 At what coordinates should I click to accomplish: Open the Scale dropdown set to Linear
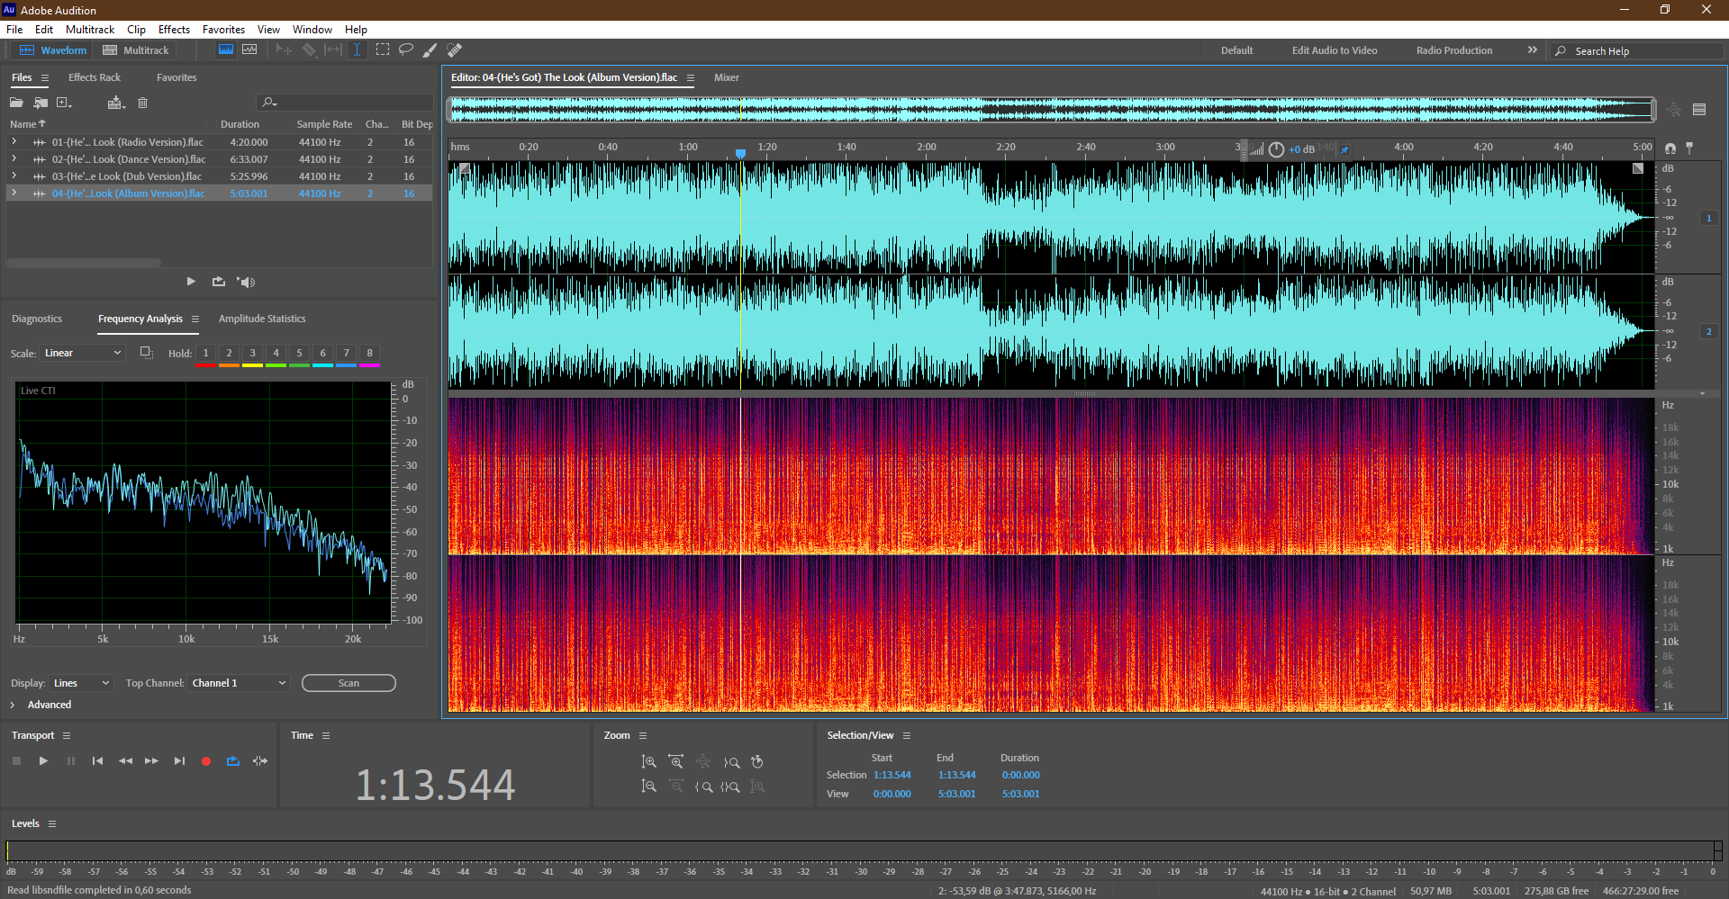click(82, 353)
